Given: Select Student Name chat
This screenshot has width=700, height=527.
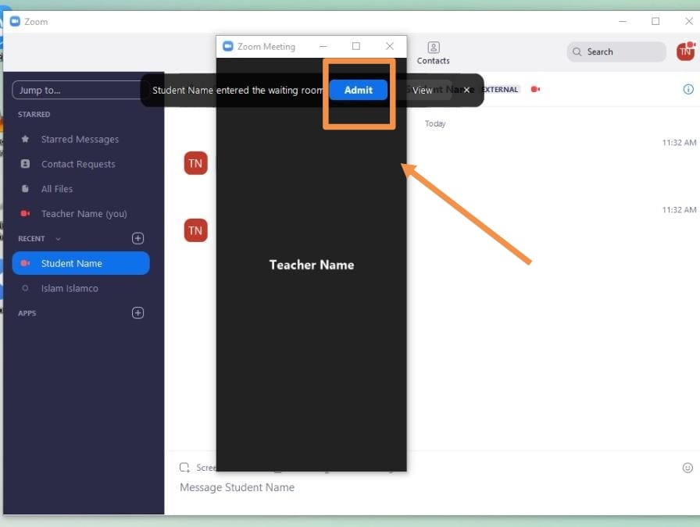Looking at the screenshot, I should 80,263.
